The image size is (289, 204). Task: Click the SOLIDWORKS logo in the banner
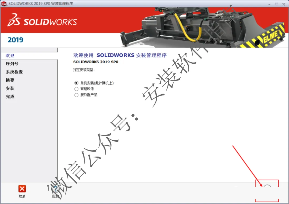click(42, 20)
